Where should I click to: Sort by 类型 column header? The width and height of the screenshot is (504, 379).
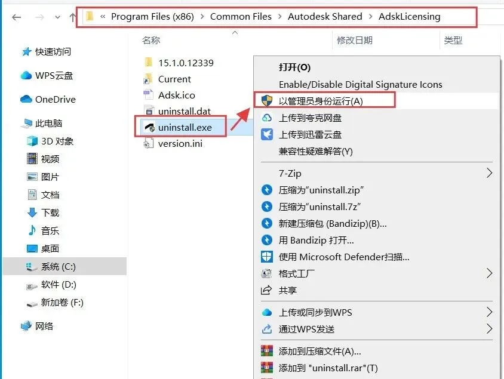point(453,40)
